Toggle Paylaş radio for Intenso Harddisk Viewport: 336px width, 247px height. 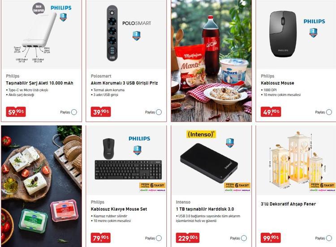(x=244, y=238)
